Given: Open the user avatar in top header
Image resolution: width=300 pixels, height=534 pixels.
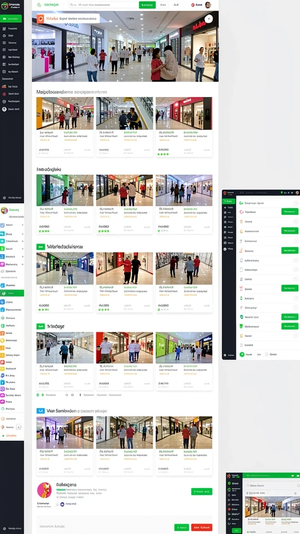Looking at the screenshot, I should 208,5.
